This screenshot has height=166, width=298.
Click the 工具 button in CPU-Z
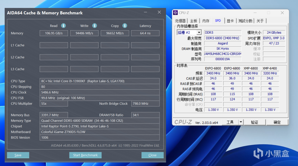tap(230, 122)
